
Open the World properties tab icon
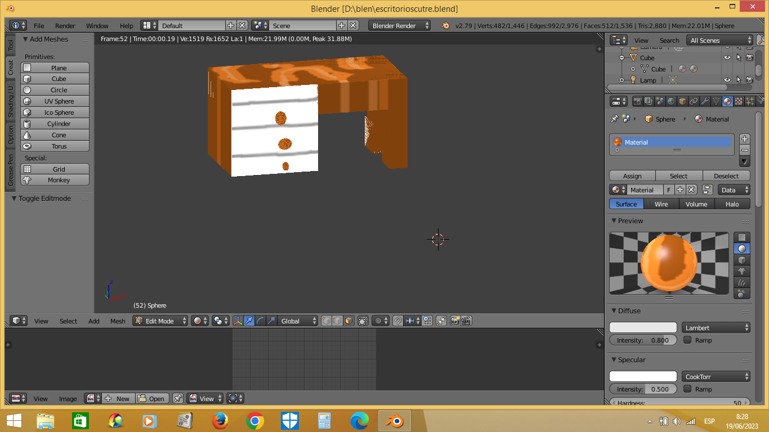[671, 101]
